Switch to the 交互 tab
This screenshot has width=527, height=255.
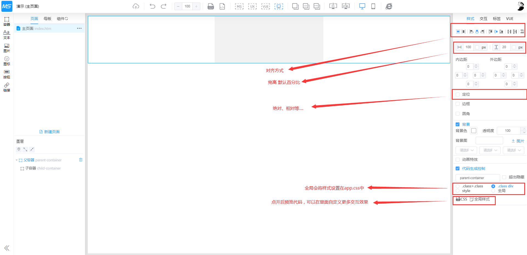point(483,19)
